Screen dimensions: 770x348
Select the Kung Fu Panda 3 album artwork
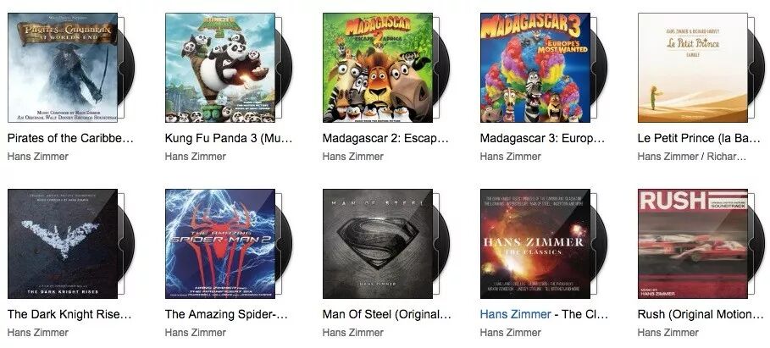[220, 67]
